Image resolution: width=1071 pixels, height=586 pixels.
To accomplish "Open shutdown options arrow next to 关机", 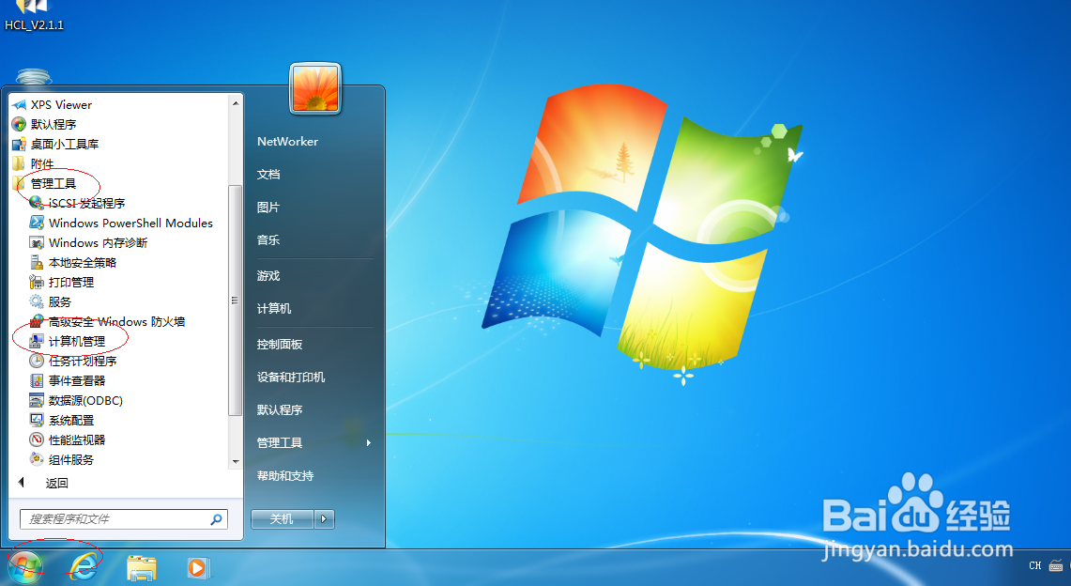I will pos(324,519).
